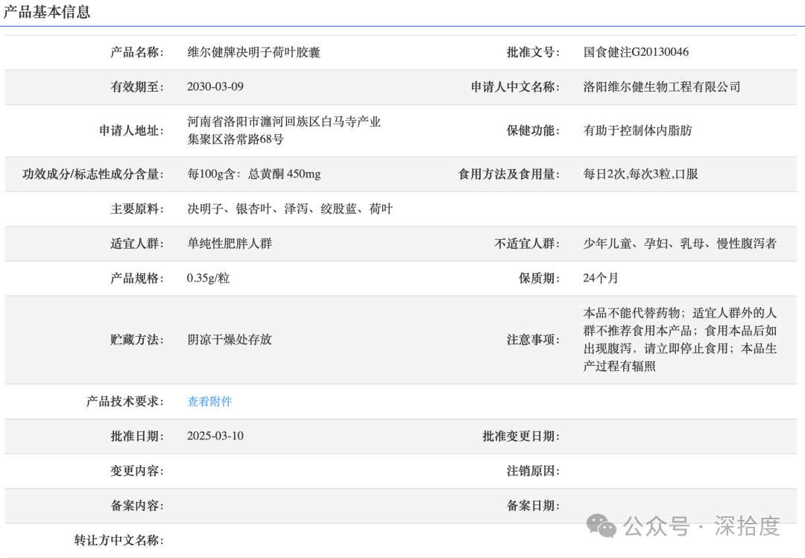Select the label 申请人地址:
Screen dimensions: 805x558
pyautogui.click(x=131, y=130)
